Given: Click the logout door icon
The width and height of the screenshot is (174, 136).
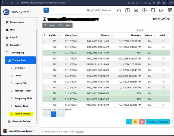Looking at the screenshot, I should [161, 10].
